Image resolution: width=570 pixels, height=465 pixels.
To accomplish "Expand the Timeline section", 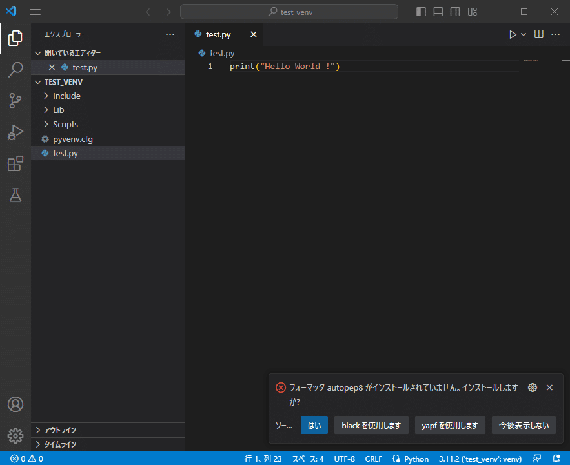I will pos(108,444).
